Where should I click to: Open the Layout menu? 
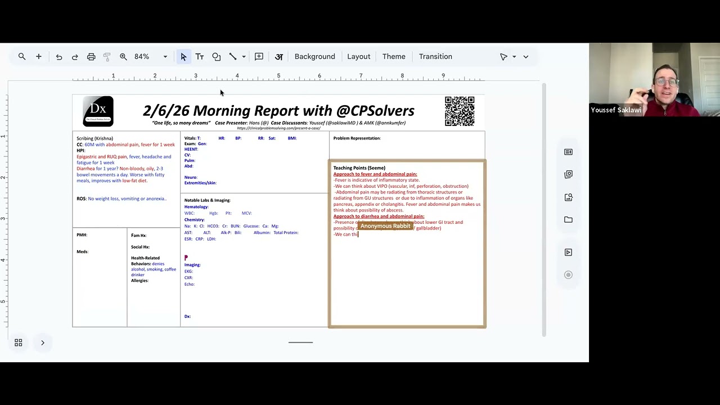[358, 57]
